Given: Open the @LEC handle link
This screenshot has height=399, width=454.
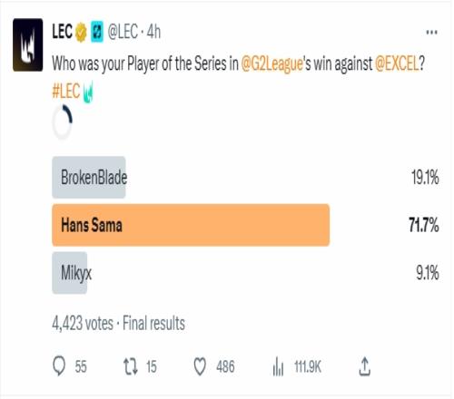Looking at the screenshot, I should tap(123, 31).
